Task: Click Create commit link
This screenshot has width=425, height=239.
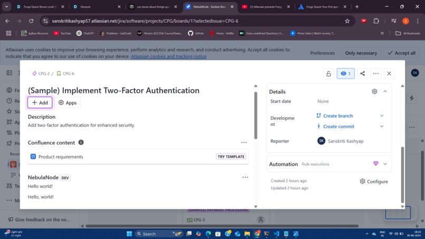Action: click(x=339, y=127)
